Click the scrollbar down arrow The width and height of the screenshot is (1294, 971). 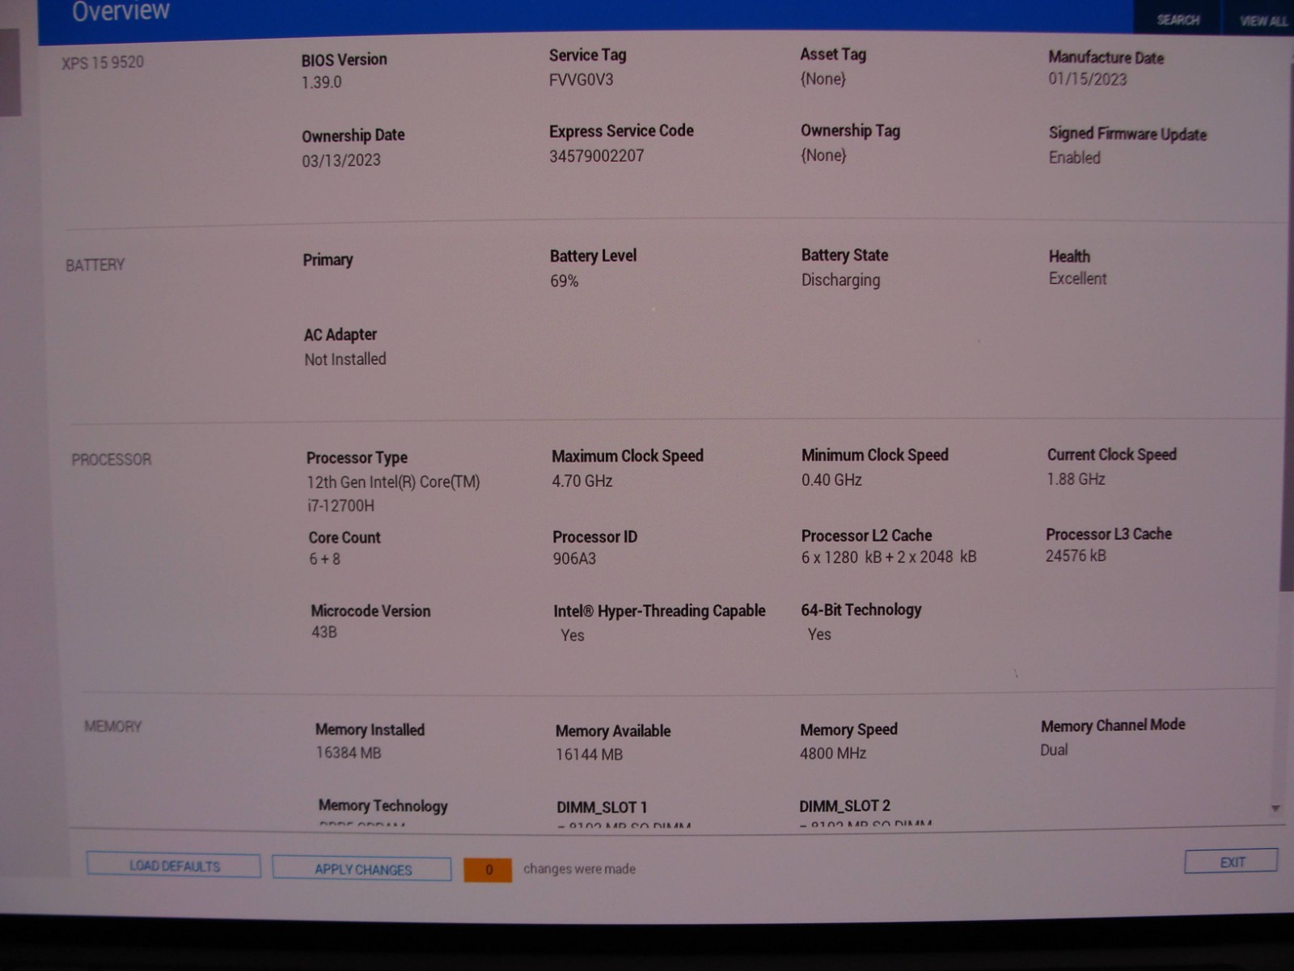[1275, 808]
